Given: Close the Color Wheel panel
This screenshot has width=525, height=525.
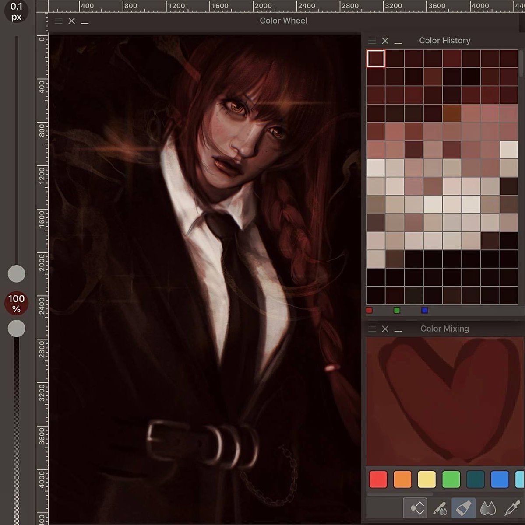Looking at the screenshot, I should [x=72, y=21].
